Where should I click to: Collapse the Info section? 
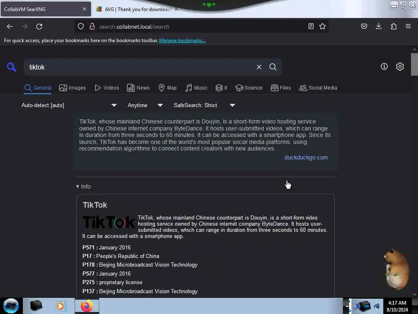point(83,186)
